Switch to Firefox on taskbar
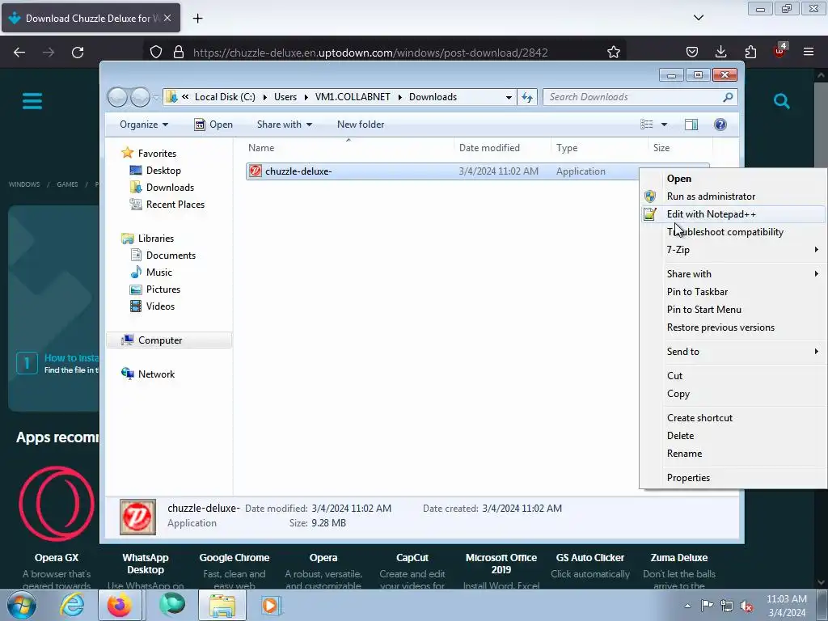The height and width of the screenshot is (621, 828). pos(120,605)
